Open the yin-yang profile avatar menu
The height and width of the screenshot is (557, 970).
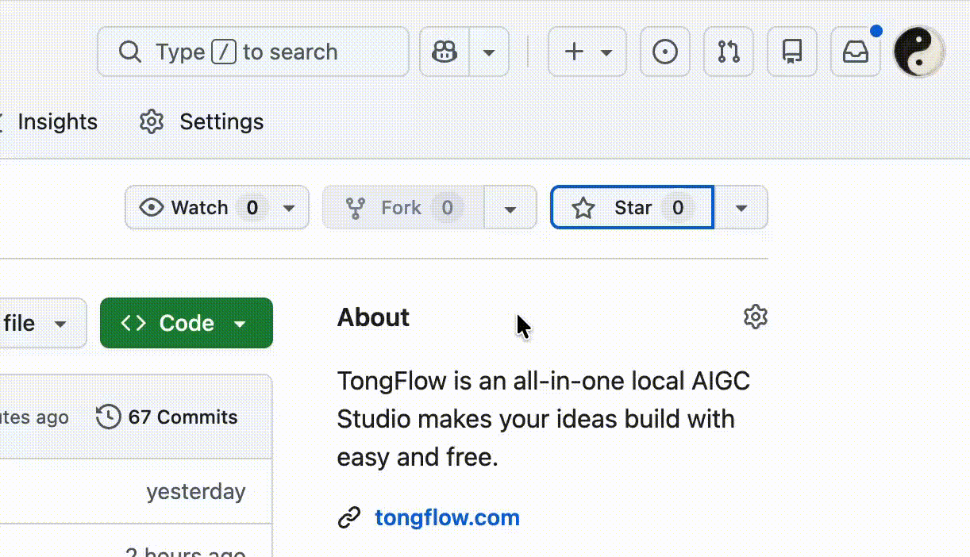click(919, 52)
